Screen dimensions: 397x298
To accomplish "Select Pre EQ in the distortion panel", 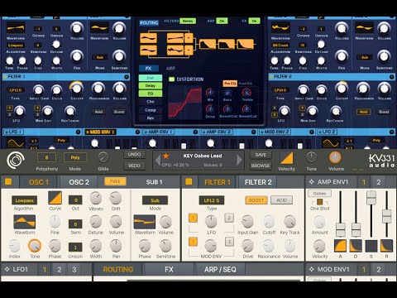I will [x=230, y=84].
